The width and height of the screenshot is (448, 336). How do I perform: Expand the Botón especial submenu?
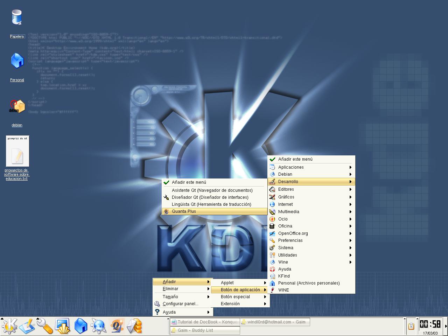coord(235,297)
